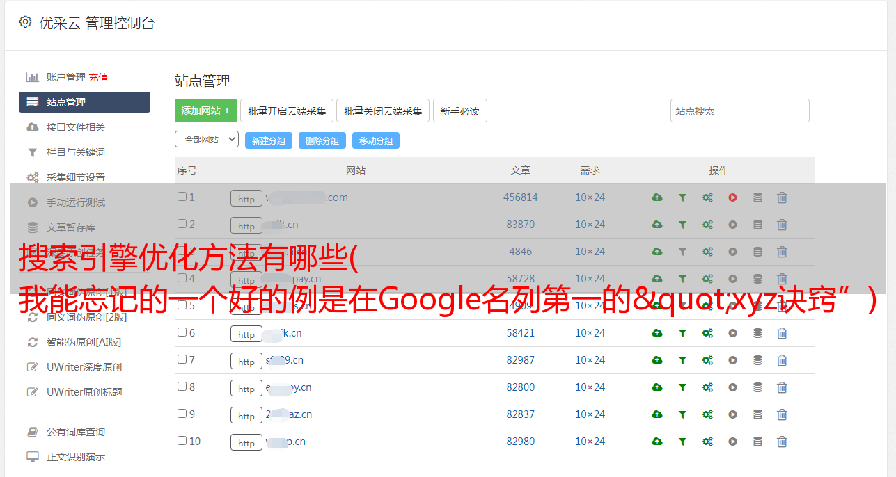Image resolution: width=896 pixels, height=477 pixels.
Task: Click the gear icon beside 优采云 管理控制台
Action: coord(26,22)
